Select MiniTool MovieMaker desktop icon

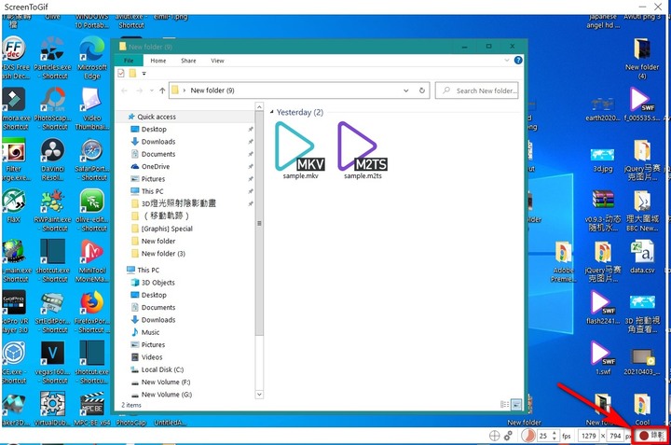tap(92, 261)
